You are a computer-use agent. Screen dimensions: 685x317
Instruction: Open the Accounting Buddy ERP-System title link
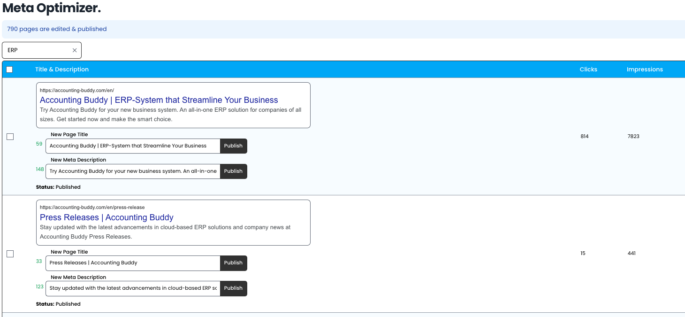[x=159, y=100]
